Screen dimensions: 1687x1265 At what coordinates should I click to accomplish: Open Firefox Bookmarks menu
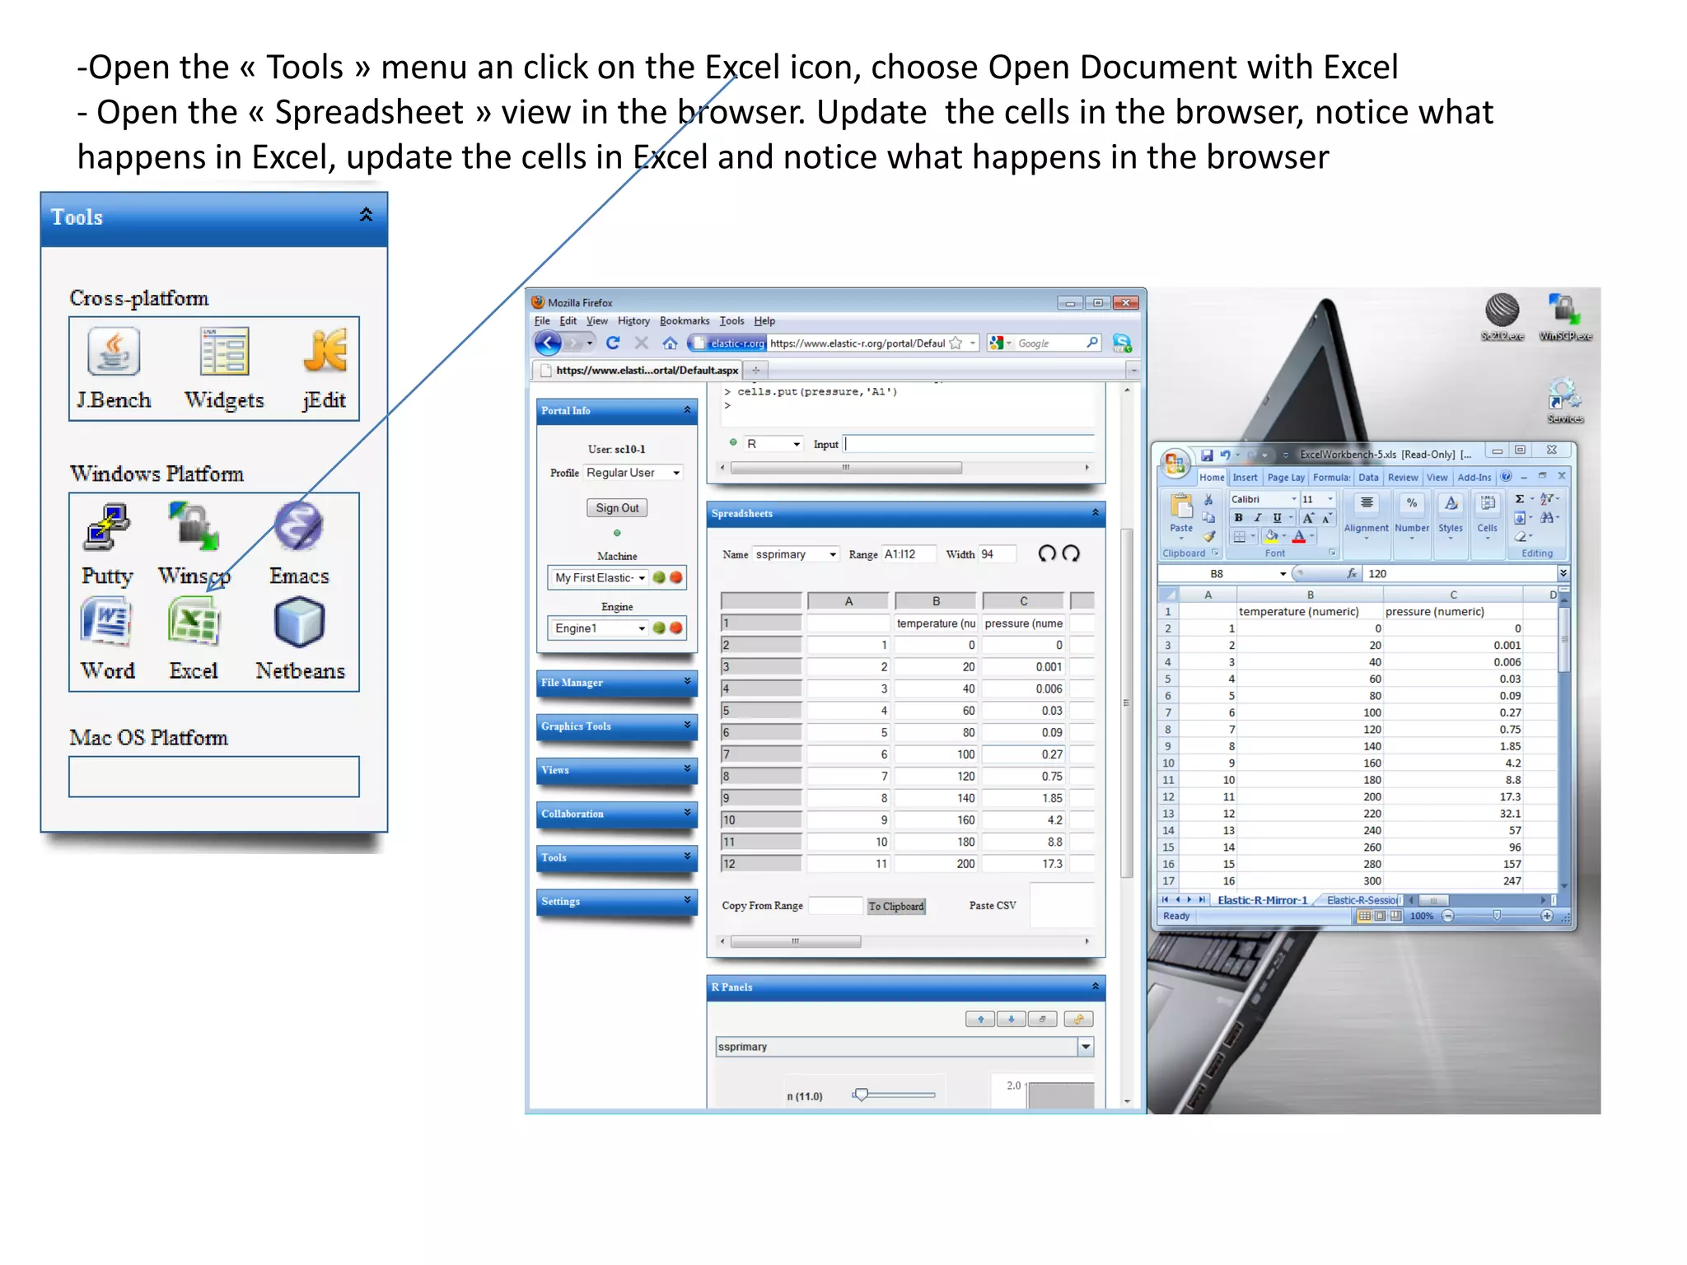(x=685, y=321)
